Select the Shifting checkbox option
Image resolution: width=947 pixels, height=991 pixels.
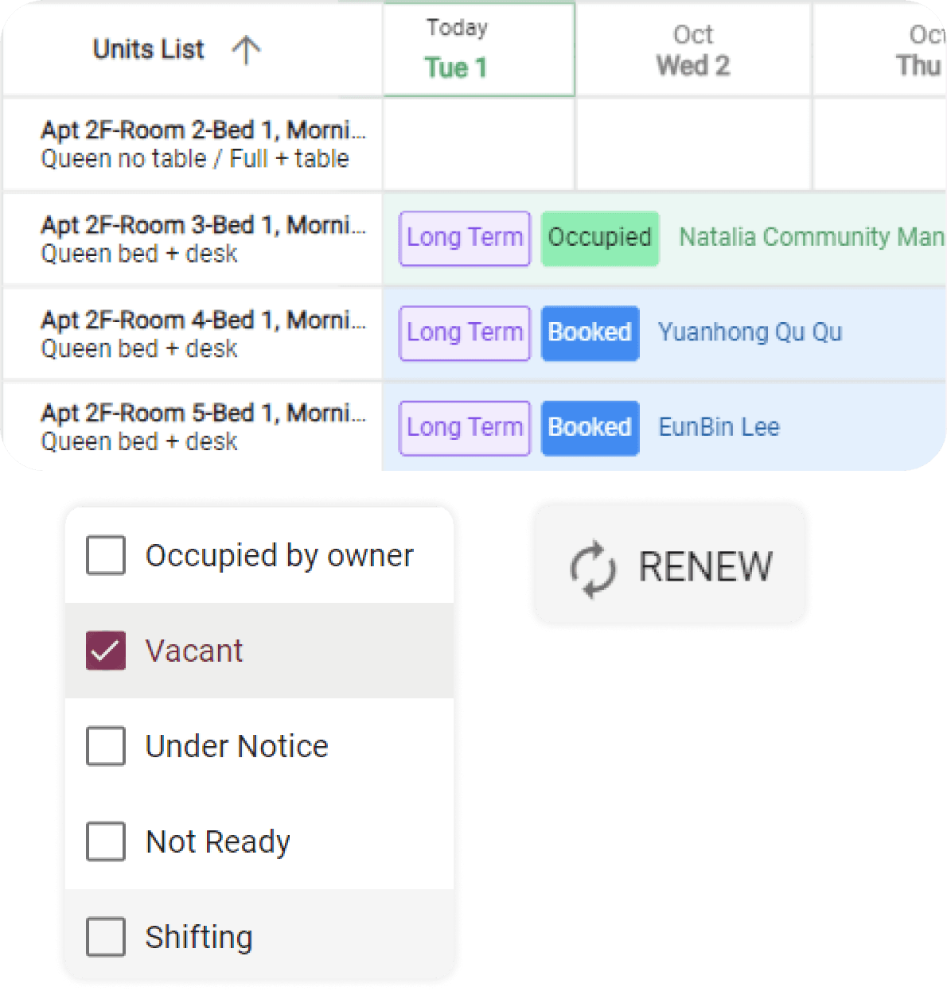(106, 937)
